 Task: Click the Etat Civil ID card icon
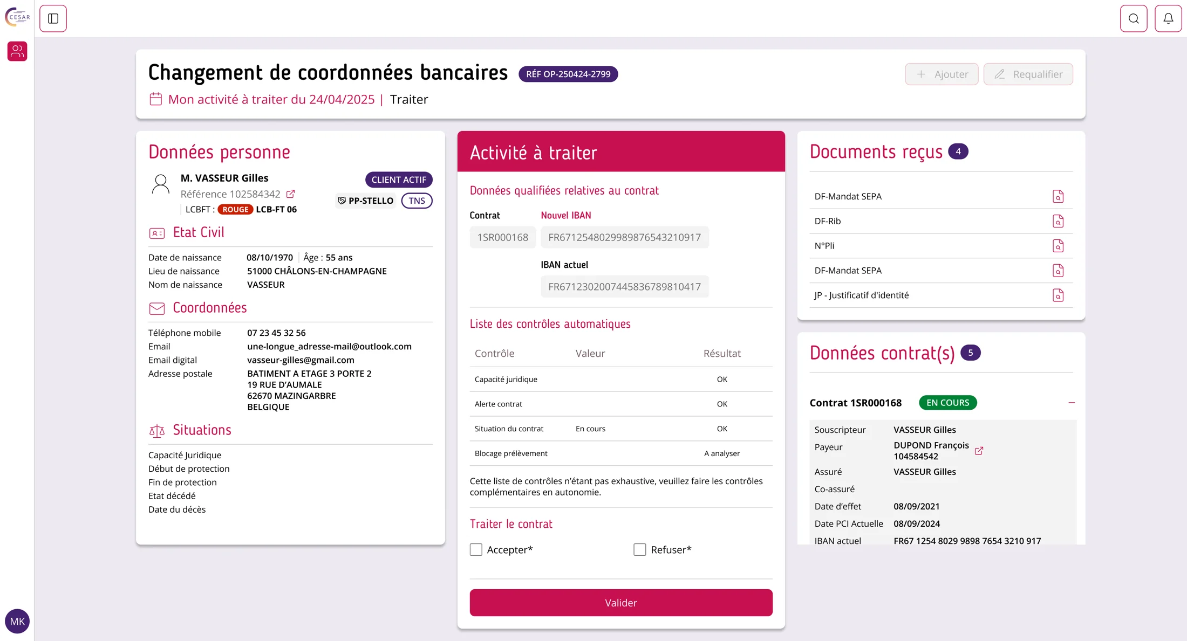click(x=156, y=233)
